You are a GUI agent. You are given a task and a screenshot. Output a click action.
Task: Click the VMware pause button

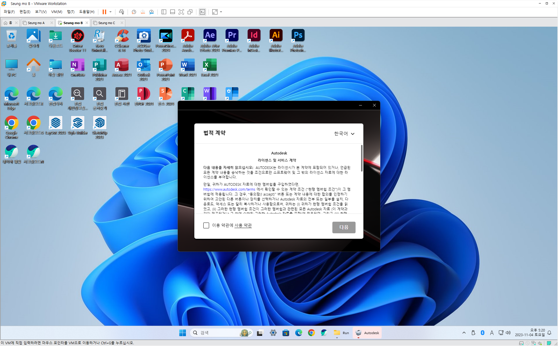(104, 12)
